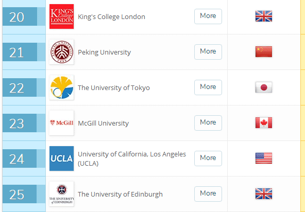
Task: Open the University of Edinburgh crest logo
Action: click(x=61, y=194)
